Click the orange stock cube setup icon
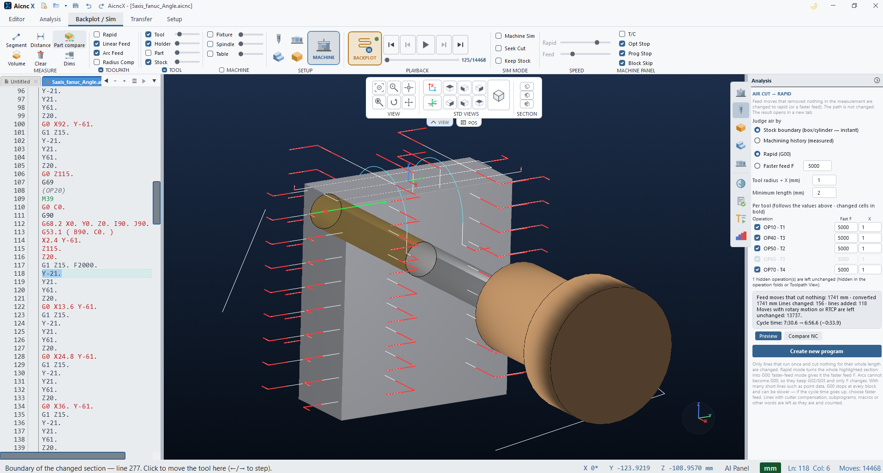Screen dimensions: 883x473 (297, 57)
